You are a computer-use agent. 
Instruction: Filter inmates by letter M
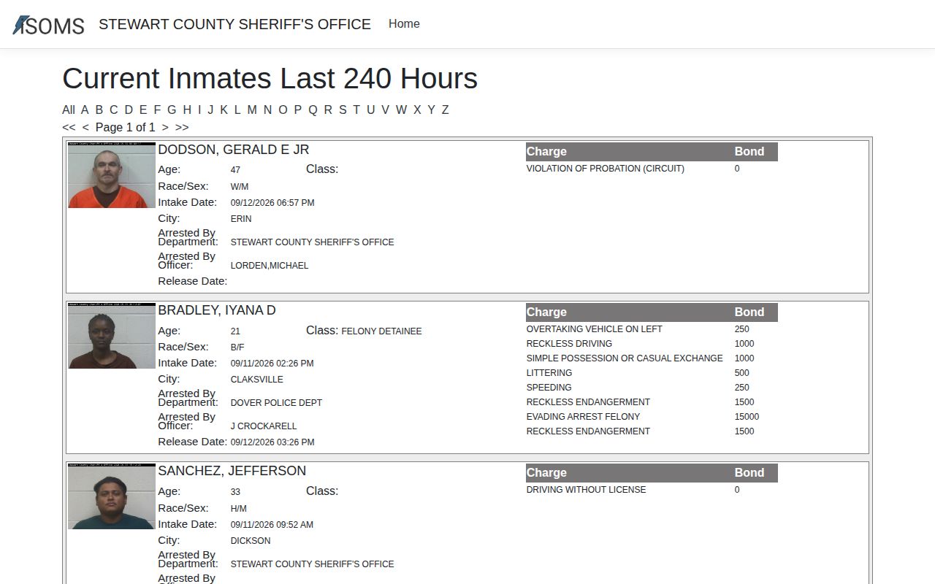pyautogui.click(x=252, y=109)
